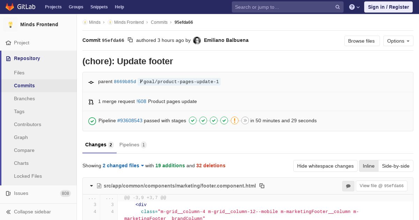This screenshot has width=419, height=220.
Task: Click the merge request icon
Action: [91, 102]
